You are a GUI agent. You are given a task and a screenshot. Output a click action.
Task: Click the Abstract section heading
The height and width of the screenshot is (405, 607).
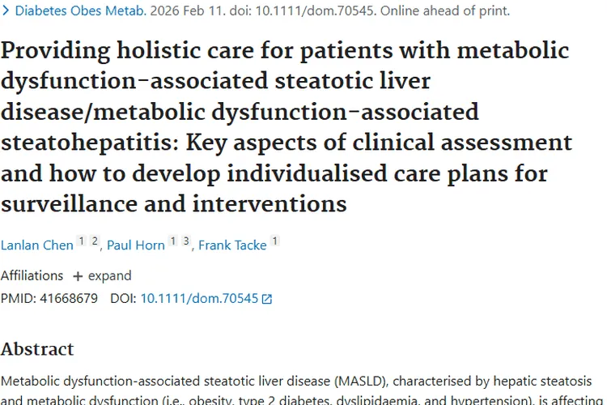pos(37,349)
